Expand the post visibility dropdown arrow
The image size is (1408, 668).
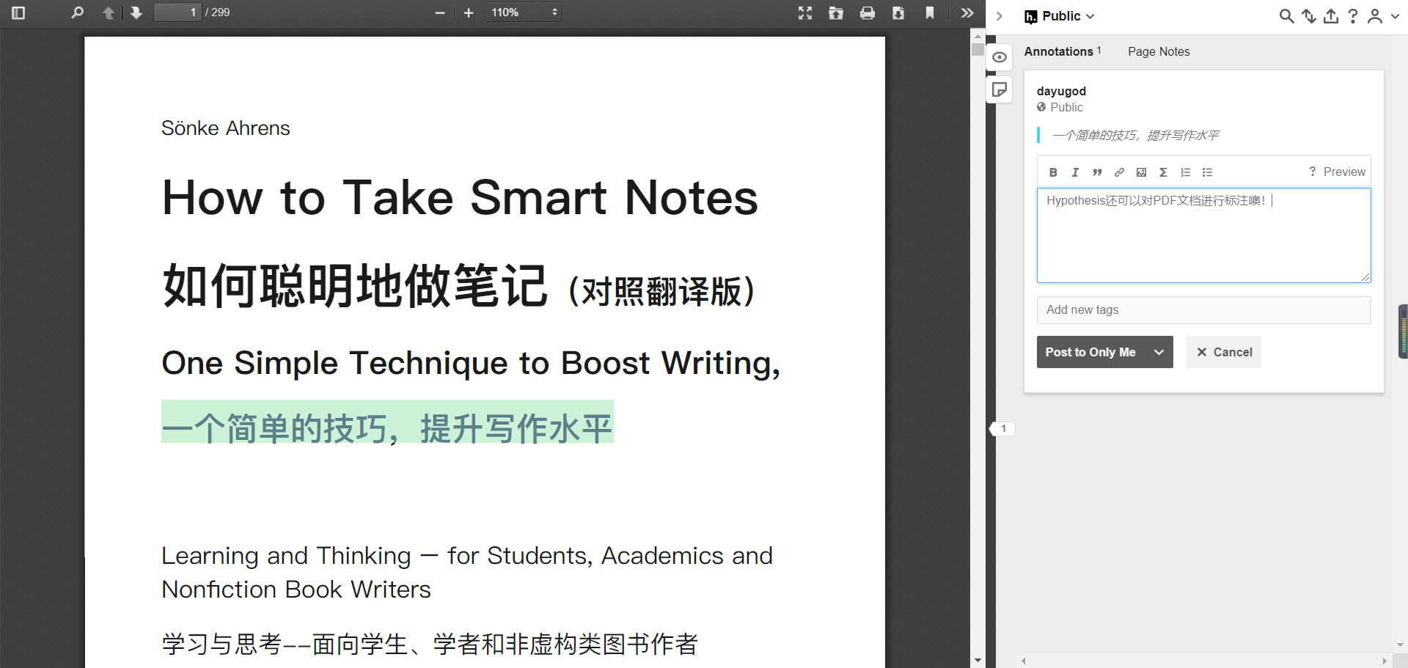point(1159,352)
